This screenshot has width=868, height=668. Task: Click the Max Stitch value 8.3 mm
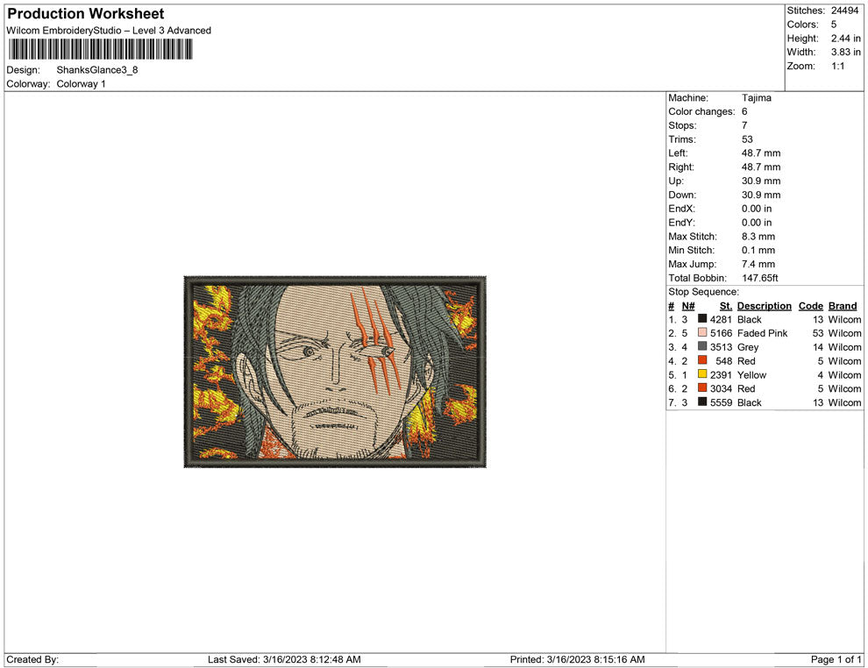tap(758, 237)
